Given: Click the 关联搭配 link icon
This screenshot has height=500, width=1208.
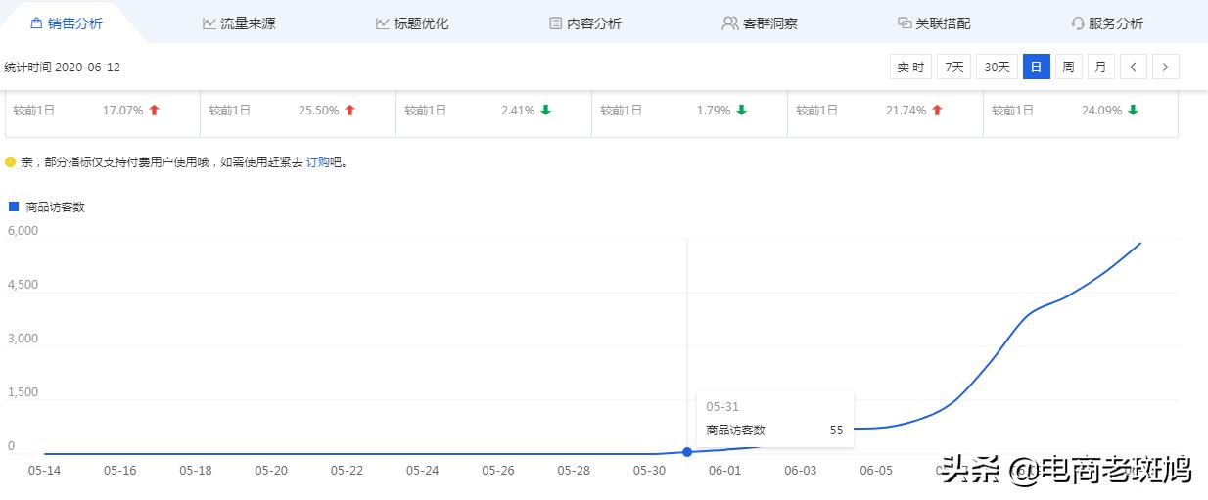Looking at the screenshot, I should tap(905, 23).
